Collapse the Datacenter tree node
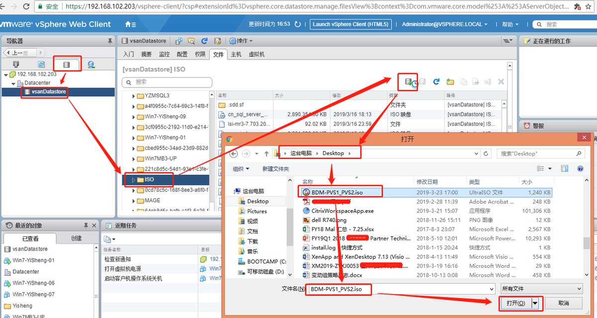The image size is (597, 318). [x=14, y=83]
